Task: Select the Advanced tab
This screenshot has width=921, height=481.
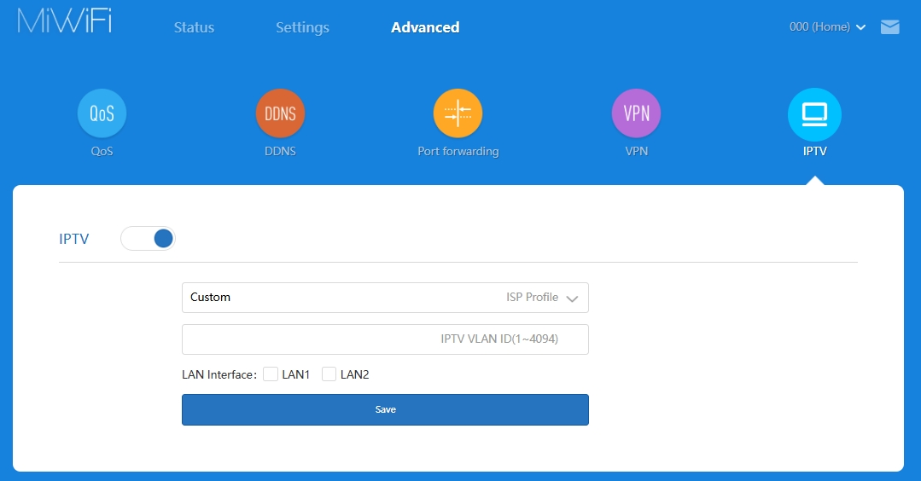Action: [x=425, y=28]
